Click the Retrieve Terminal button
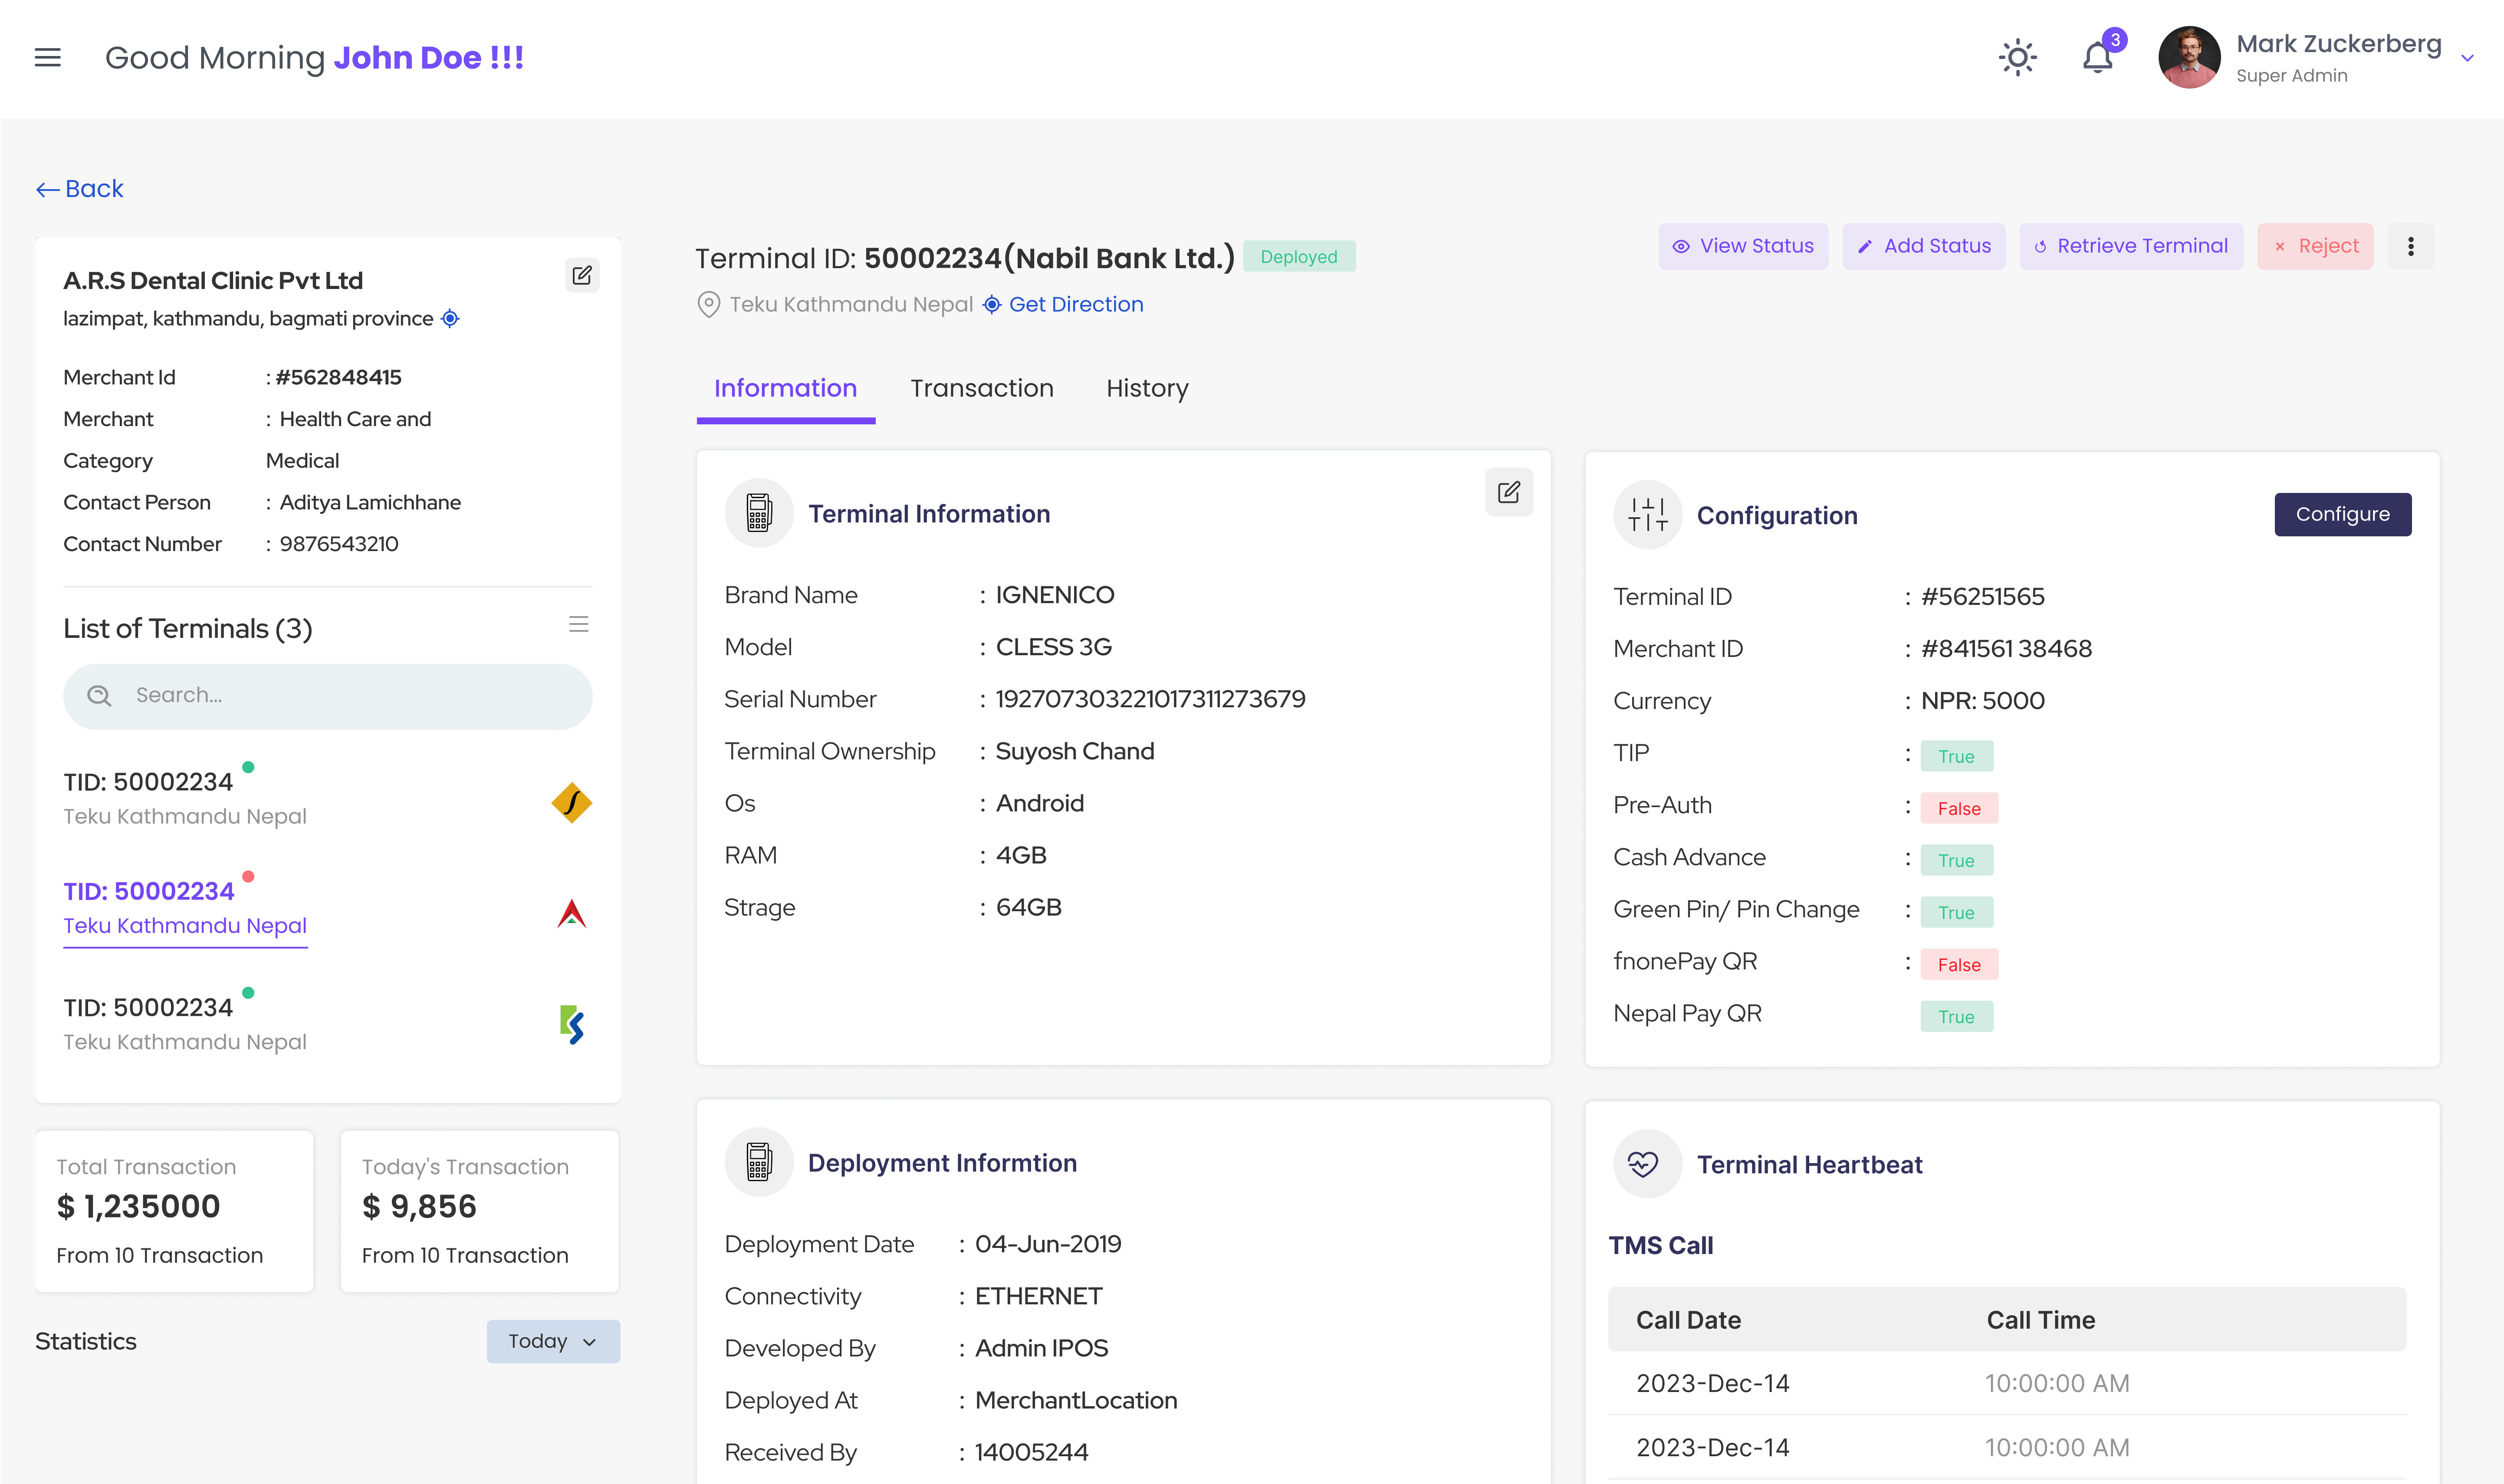This screenshot has height=1484, width=2504. (x=2130, y=246)
